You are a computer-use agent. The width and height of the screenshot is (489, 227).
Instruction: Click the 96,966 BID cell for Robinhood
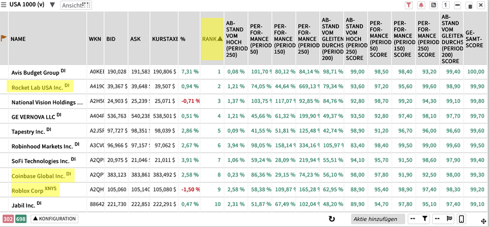pos(116,146)
